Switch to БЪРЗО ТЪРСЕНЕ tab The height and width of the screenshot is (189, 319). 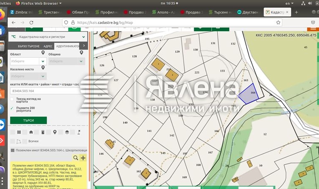(29, 46)
